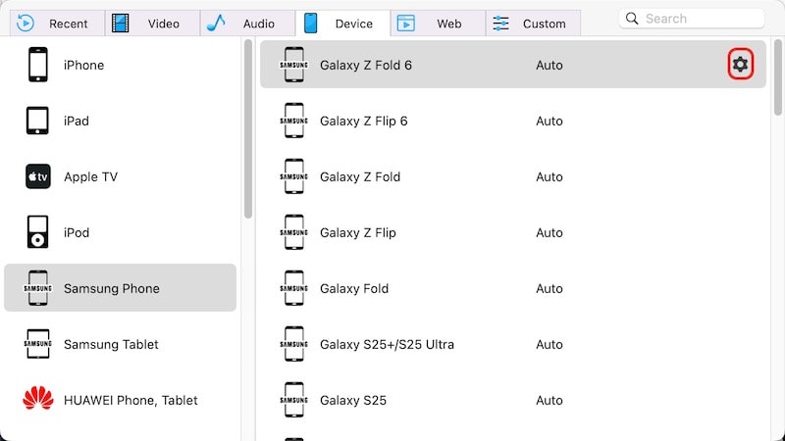Choose the Apple TV icon
Image resolution: width=785 pixels, height=441 pixels.
(x=38, y=176)
